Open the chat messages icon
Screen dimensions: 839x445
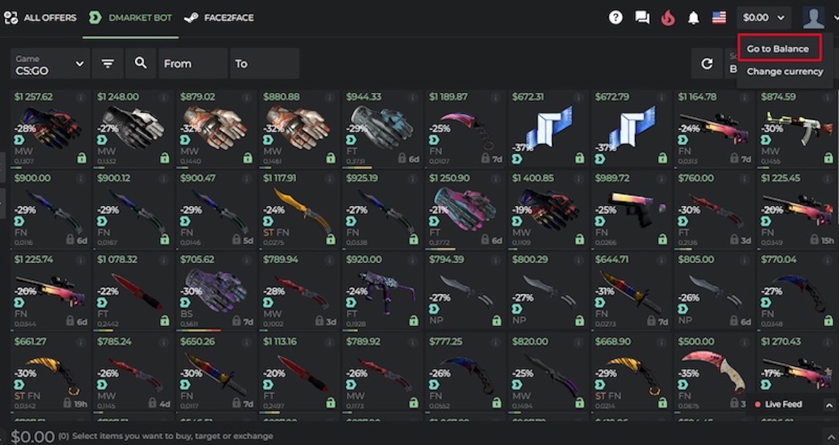point(642,18)
